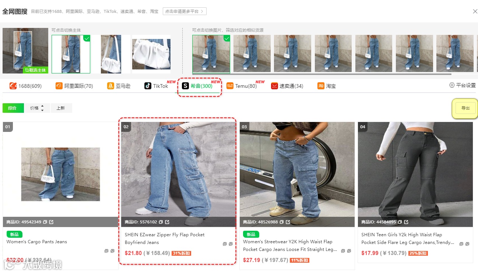478x273 pixels.
Task: Switch to the 1688(609) tab
Action: (x=26, y=86)
